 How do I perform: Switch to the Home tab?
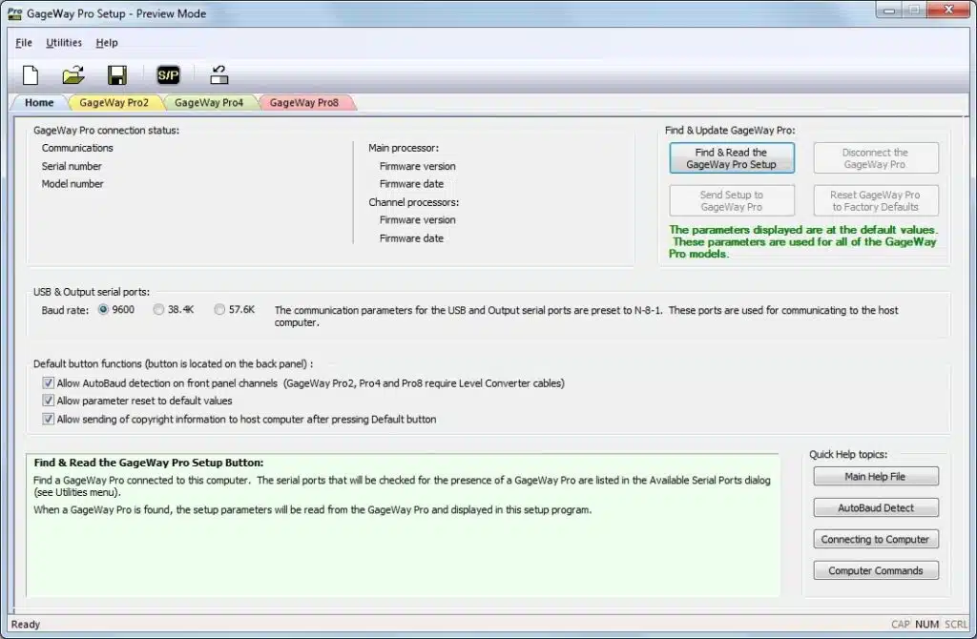point(39,103)
